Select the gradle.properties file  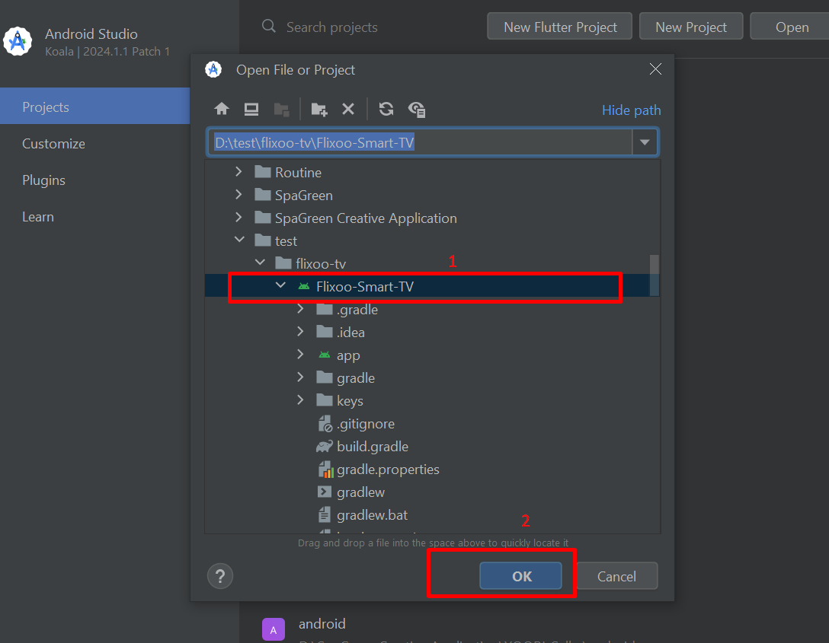tap(388, 470)
